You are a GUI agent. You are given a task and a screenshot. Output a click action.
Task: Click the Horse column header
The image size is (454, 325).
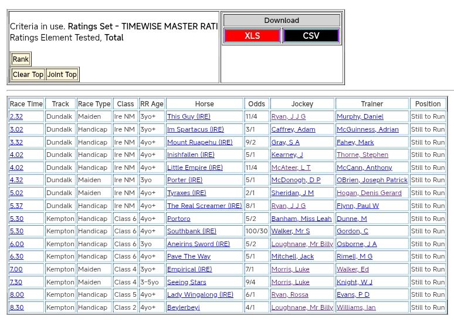pos(204,104)
